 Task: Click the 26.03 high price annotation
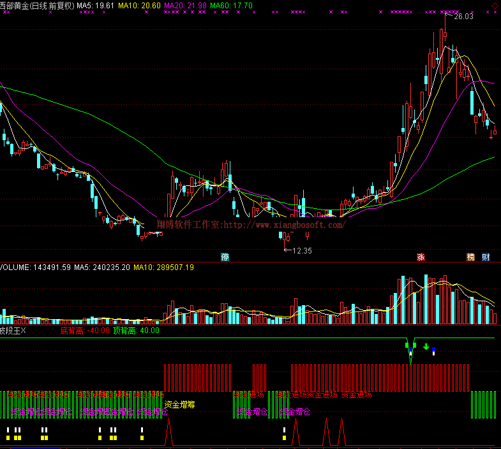pyautogui.click(x=463, y=17)
